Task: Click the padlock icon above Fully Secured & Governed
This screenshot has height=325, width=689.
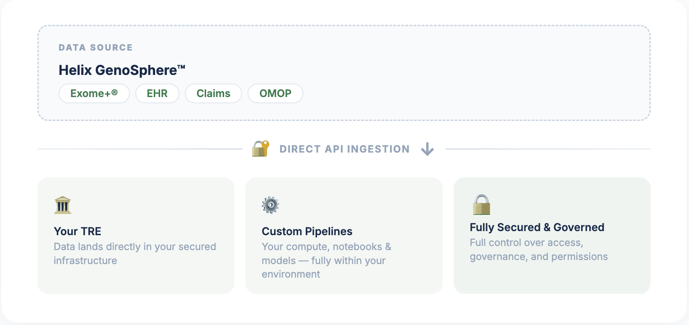Action: [481, 204]
